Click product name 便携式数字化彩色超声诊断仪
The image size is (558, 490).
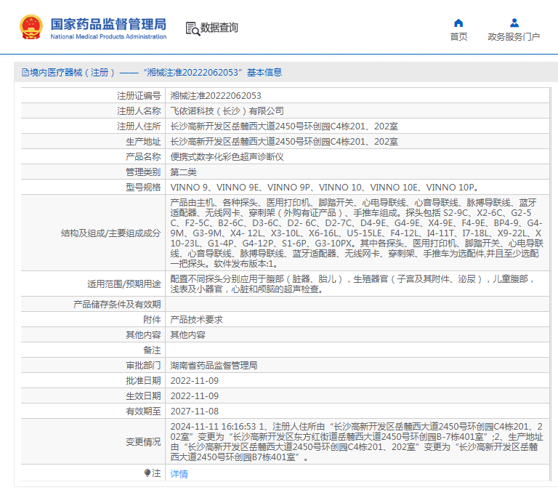(x=227, y=156)
